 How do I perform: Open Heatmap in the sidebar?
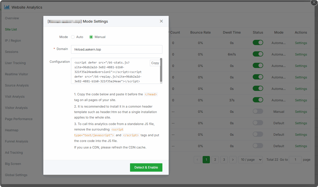12,130
